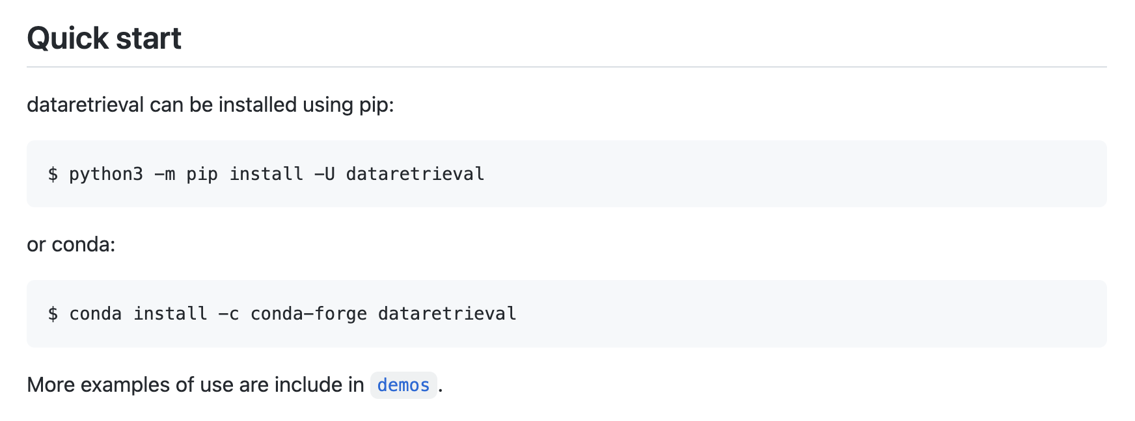Click the $ prompt before python3
Image resolution: width=1135 pixels, height=421 pixels.
point(53,174)
